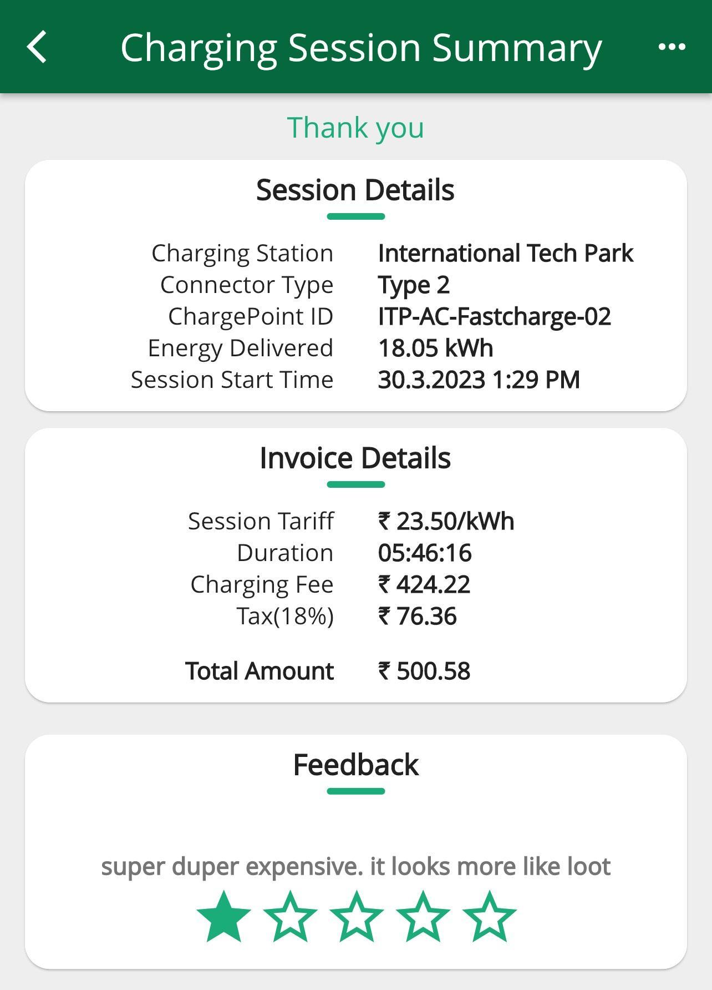Screen dimensions: 712x990
Task: Select the Energy Delivered 18.05 kWh value
Action: click(x=435, y=348)
